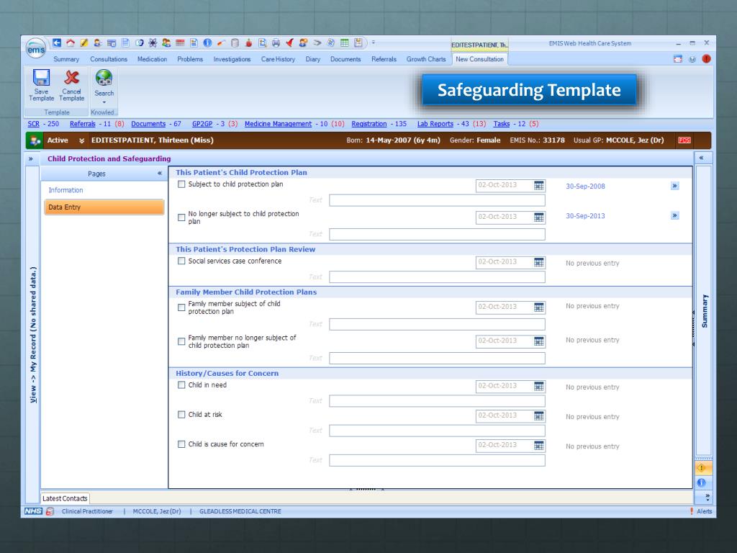This screenshot has width=737, height=553.
Task: Expand history arrow next to 30-Sep-2008
Action: click(x=675, y=186)
